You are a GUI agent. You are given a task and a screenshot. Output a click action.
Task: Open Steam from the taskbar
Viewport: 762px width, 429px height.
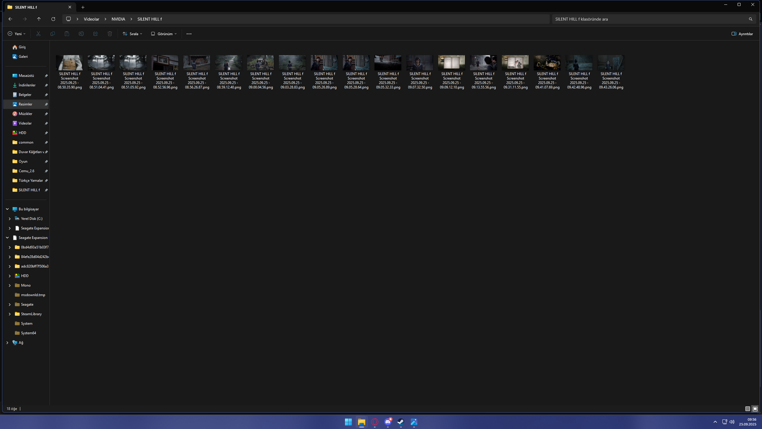click(x=401, y=422)
